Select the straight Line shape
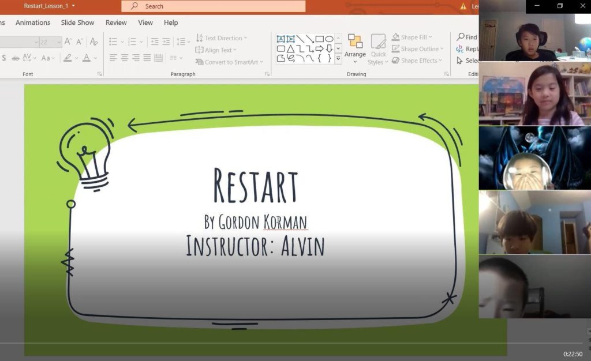 [x=300, y=39]
